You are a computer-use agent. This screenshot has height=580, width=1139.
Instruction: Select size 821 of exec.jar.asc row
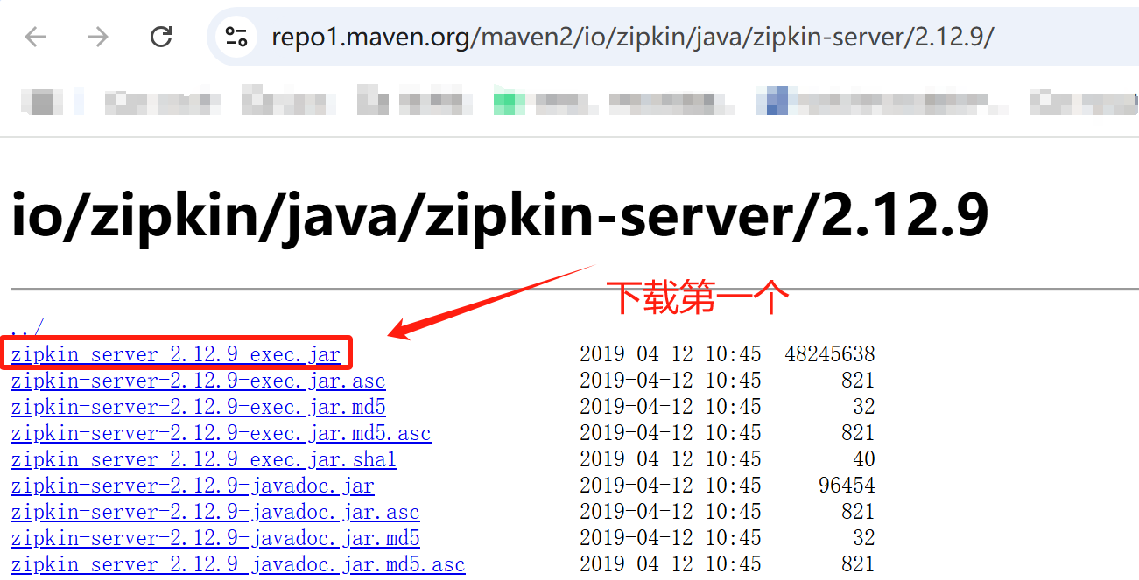[858, 381]
